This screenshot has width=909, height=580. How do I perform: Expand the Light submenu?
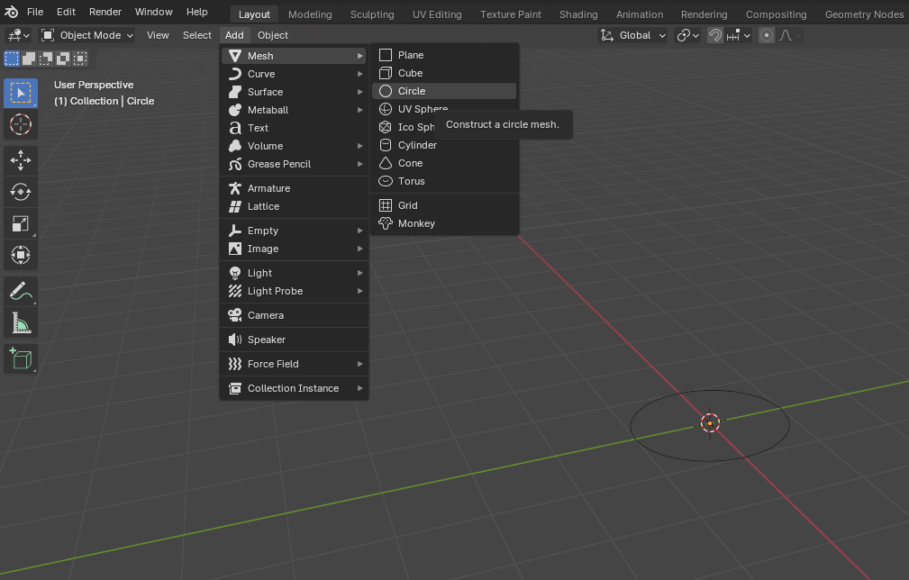click(294, 273)
